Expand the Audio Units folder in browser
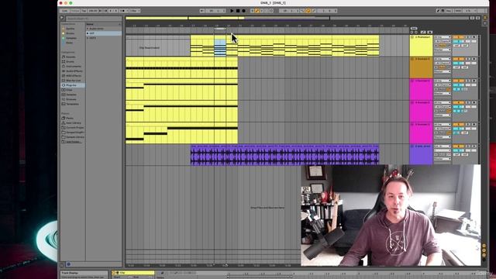 (88, 29)
